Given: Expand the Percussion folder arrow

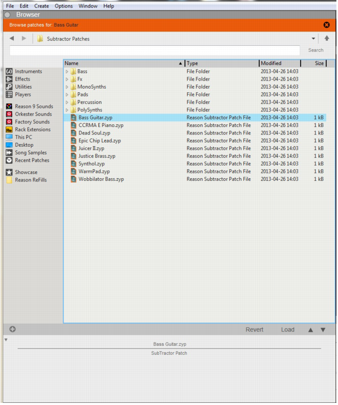Looking at the screenshot, I should 67,102.
